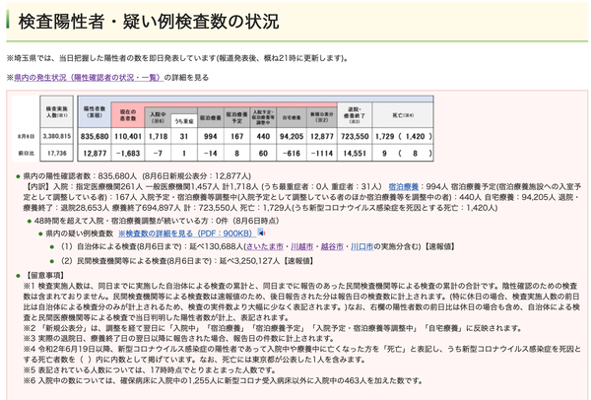This screenshot has width=591, height=400.
Task: Click the 死亡 column header
Action: point(403,115)
